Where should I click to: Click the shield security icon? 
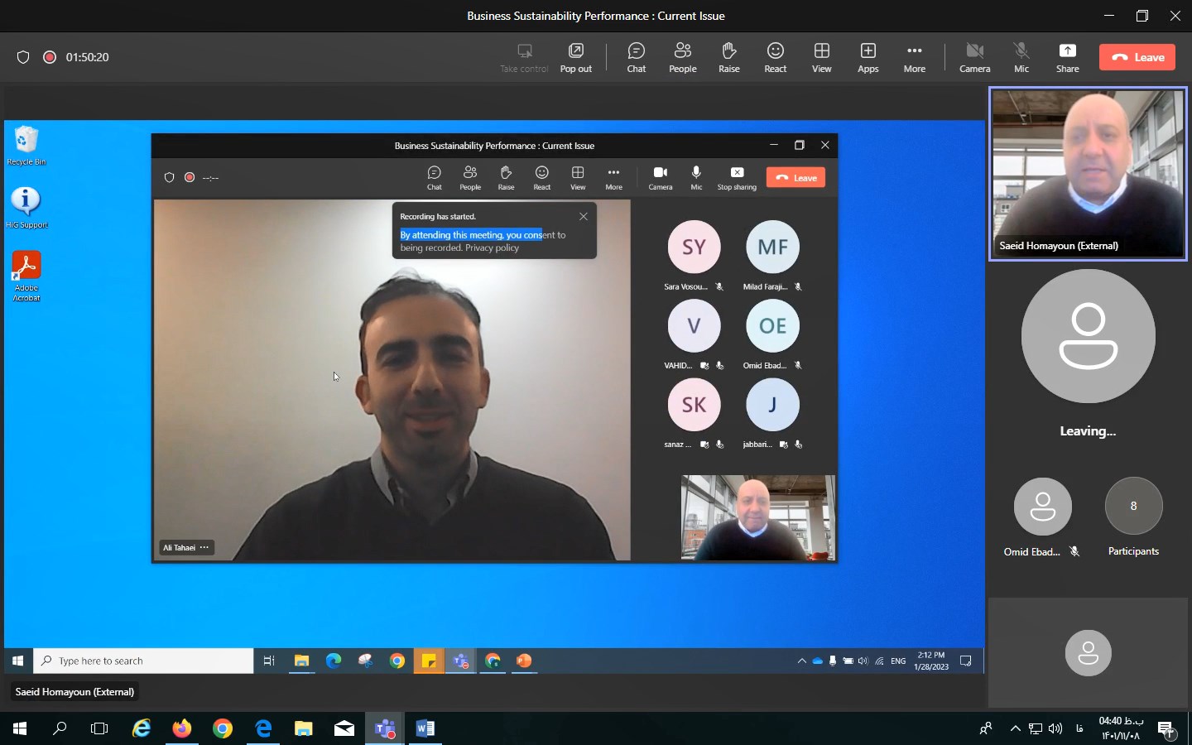pos(23,57)
